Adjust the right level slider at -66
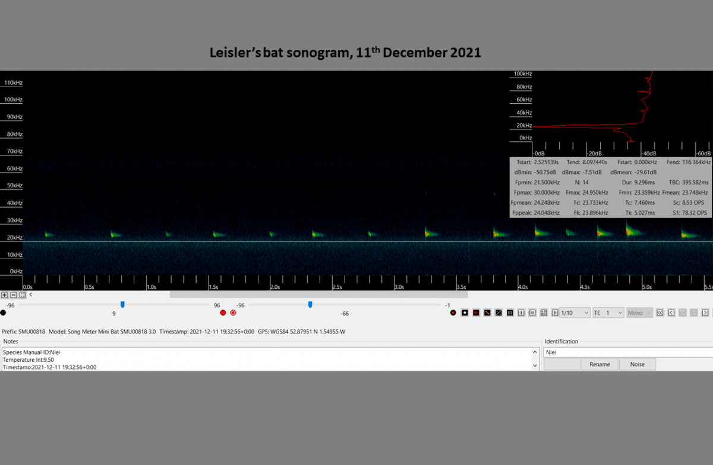The width and height of the screenshot is (713, 465). click(x=310, y=304)
